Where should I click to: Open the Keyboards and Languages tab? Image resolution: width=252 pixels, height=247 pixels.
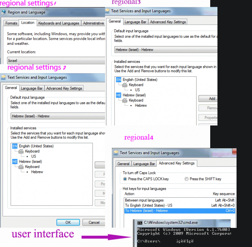[59, 23]
